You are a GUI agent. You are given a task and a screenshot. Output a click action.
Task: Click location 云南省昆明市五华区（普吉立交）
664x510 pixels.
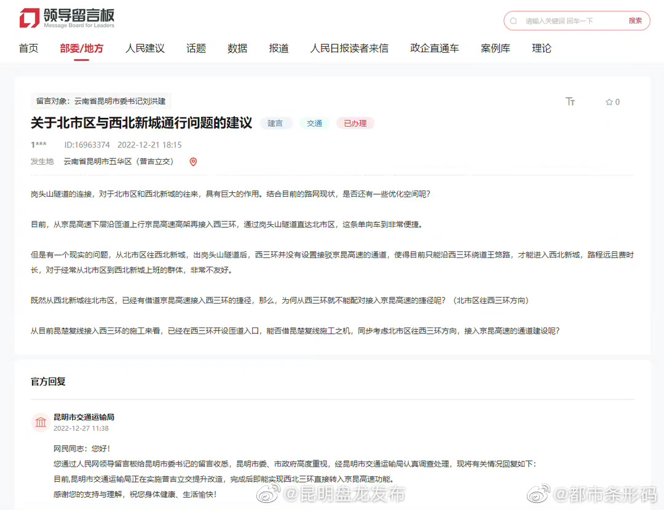click(119, 161)
